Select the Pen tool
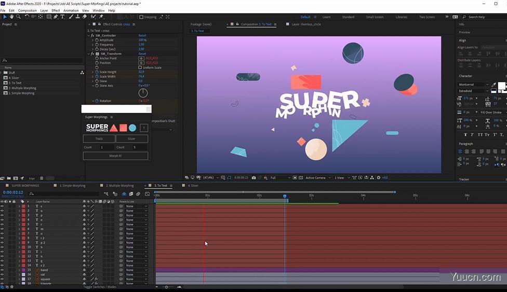 coord(56,17)
